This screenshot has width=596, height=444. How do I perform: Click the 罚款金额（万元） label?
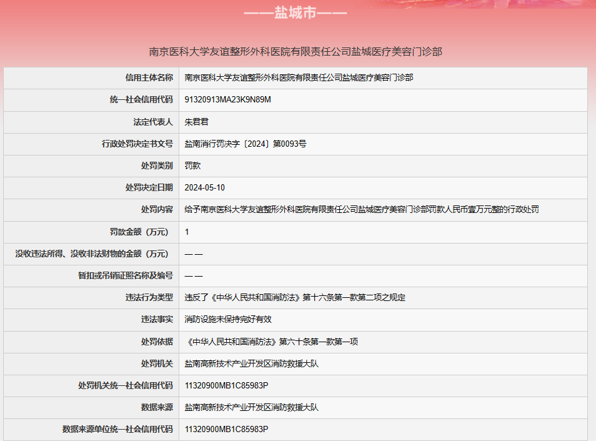pos(139,232)
